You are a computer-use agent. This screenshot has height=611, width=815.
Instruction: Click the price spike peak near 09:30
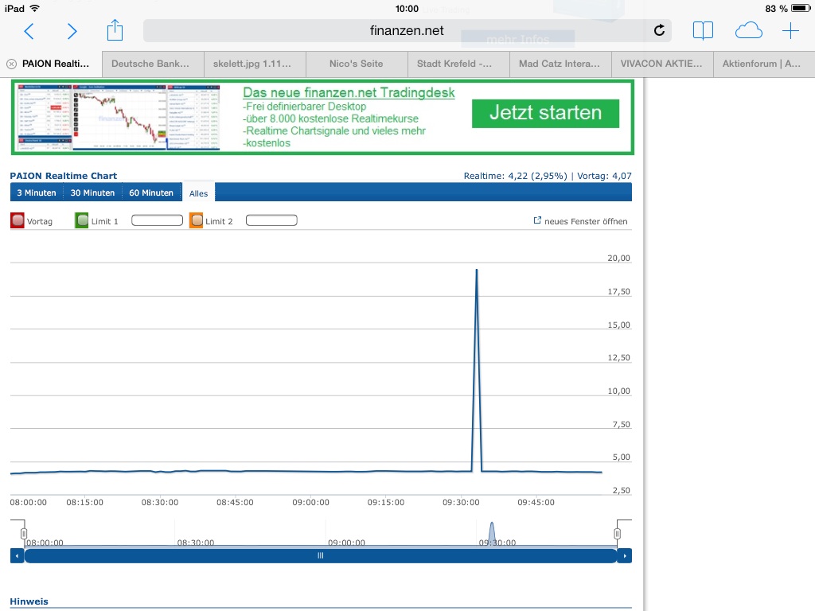click(x=476, y=270)
